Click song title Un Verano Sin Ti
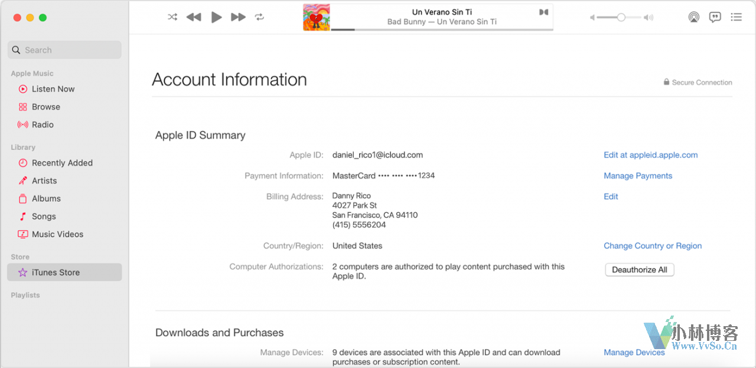 442,12
